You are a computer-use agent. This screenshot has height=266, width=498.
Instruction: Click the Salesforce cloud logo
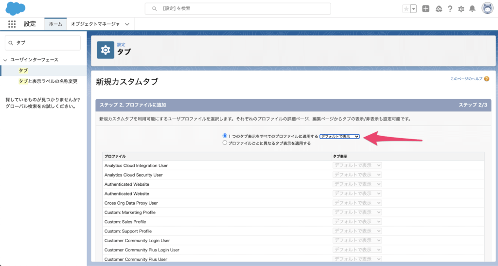[x=15, y=9]
